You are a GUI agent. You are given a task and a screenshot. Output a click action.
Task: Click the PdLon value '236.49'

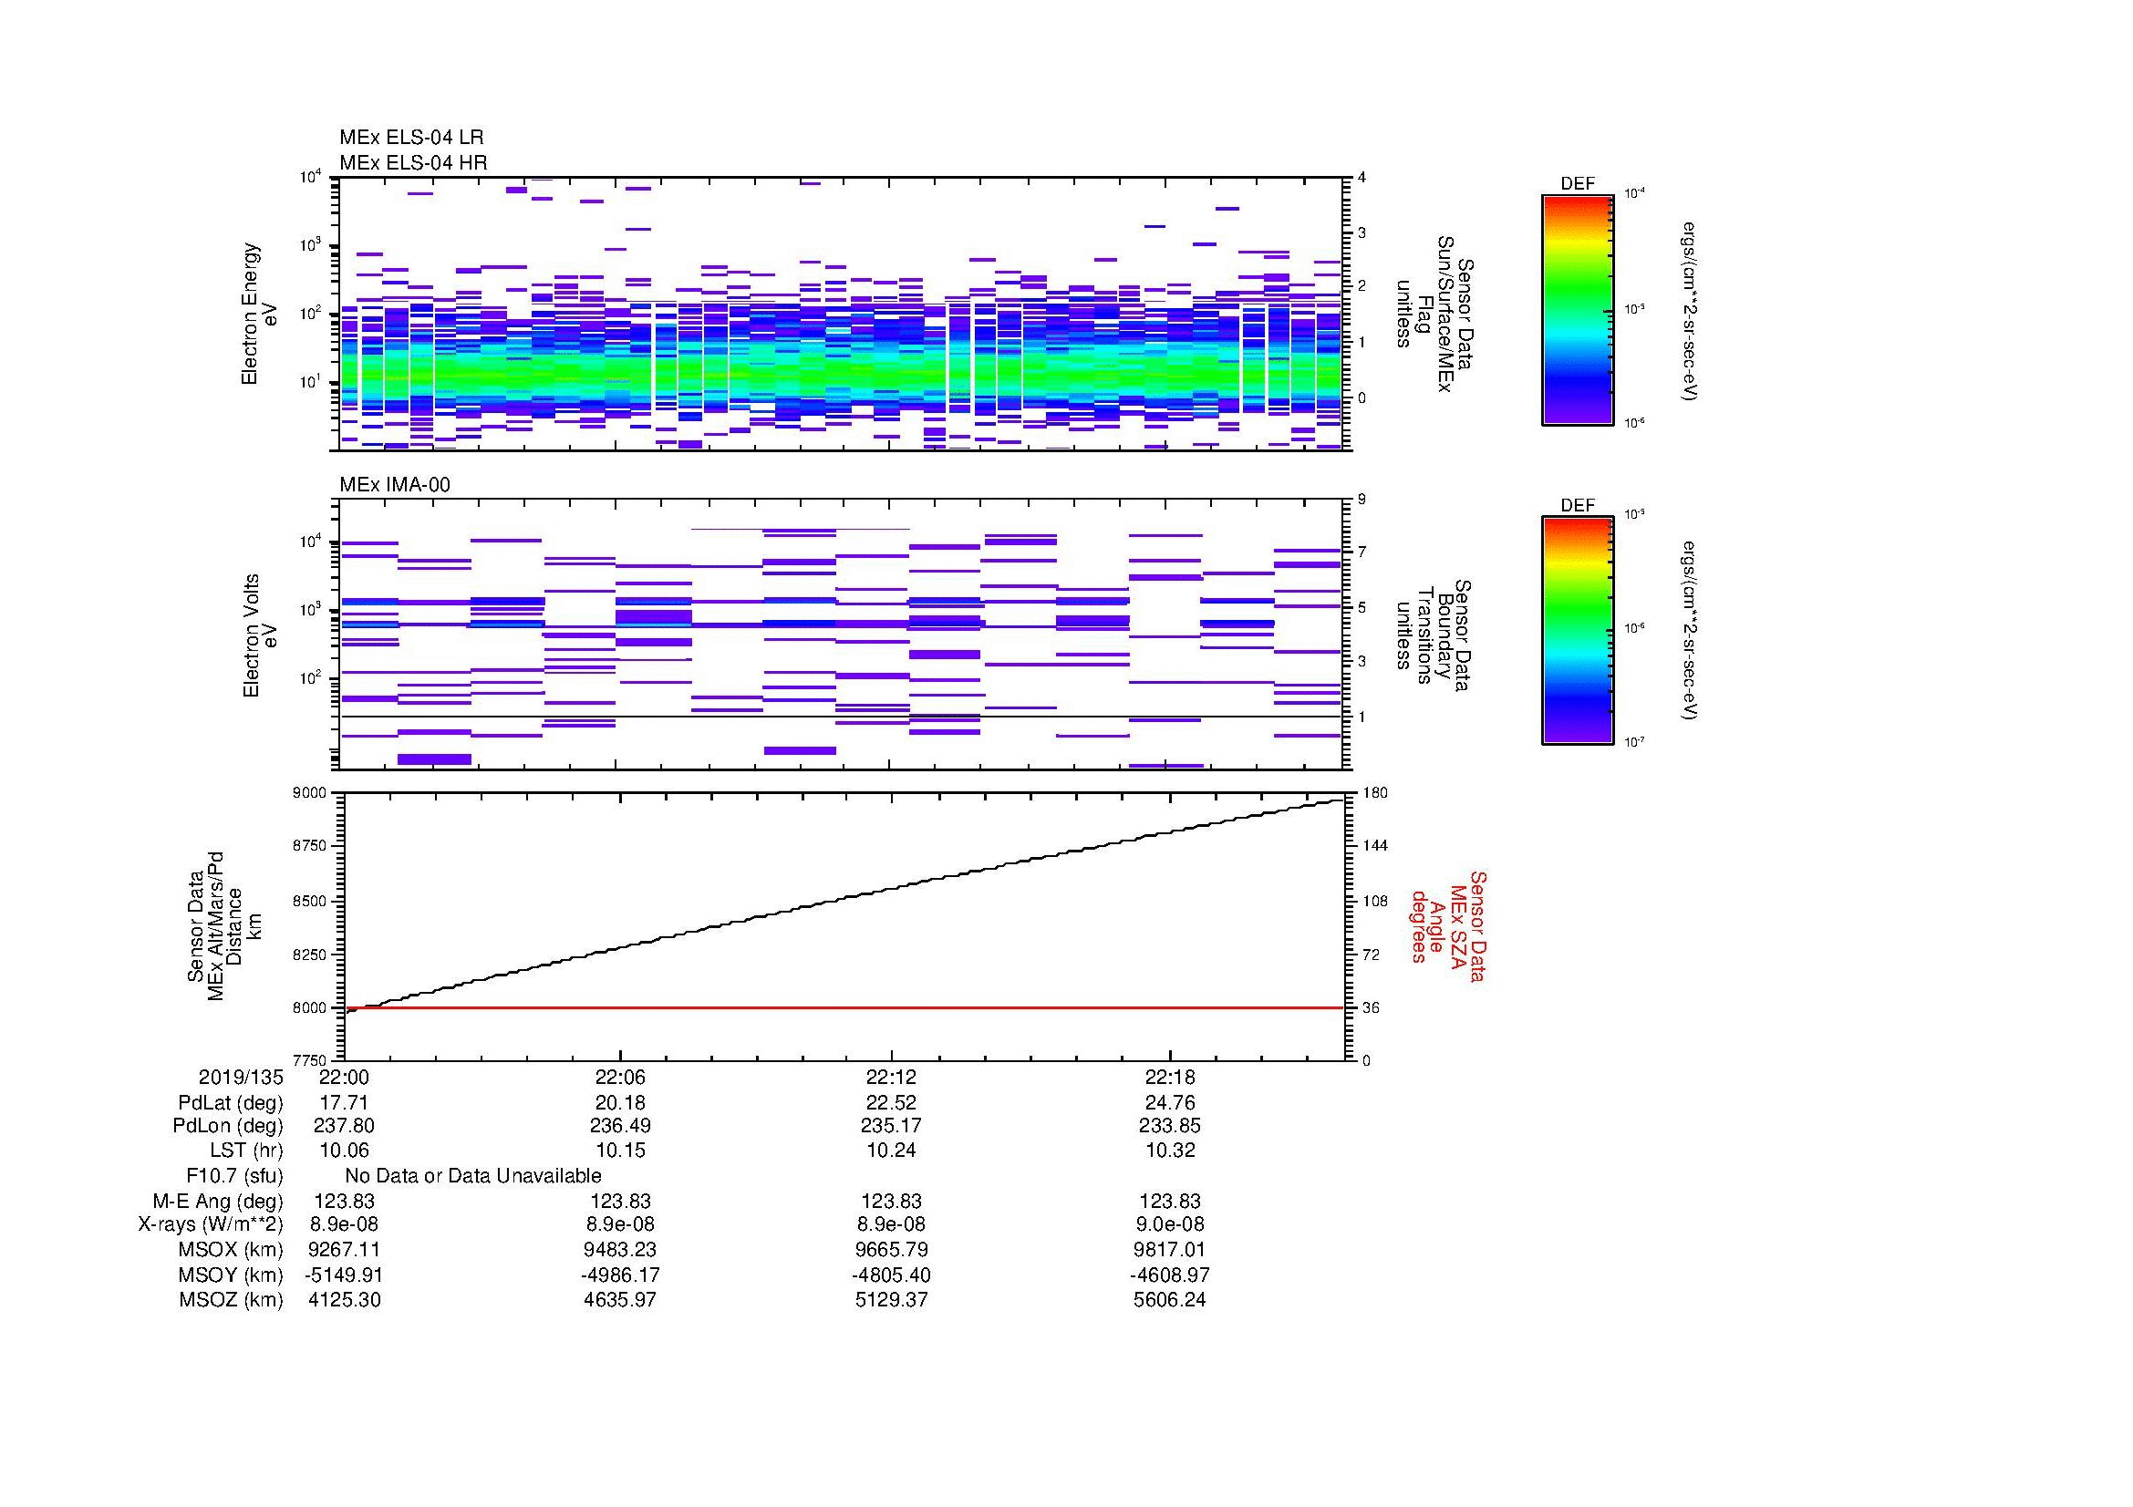(x=619, y=1126)
